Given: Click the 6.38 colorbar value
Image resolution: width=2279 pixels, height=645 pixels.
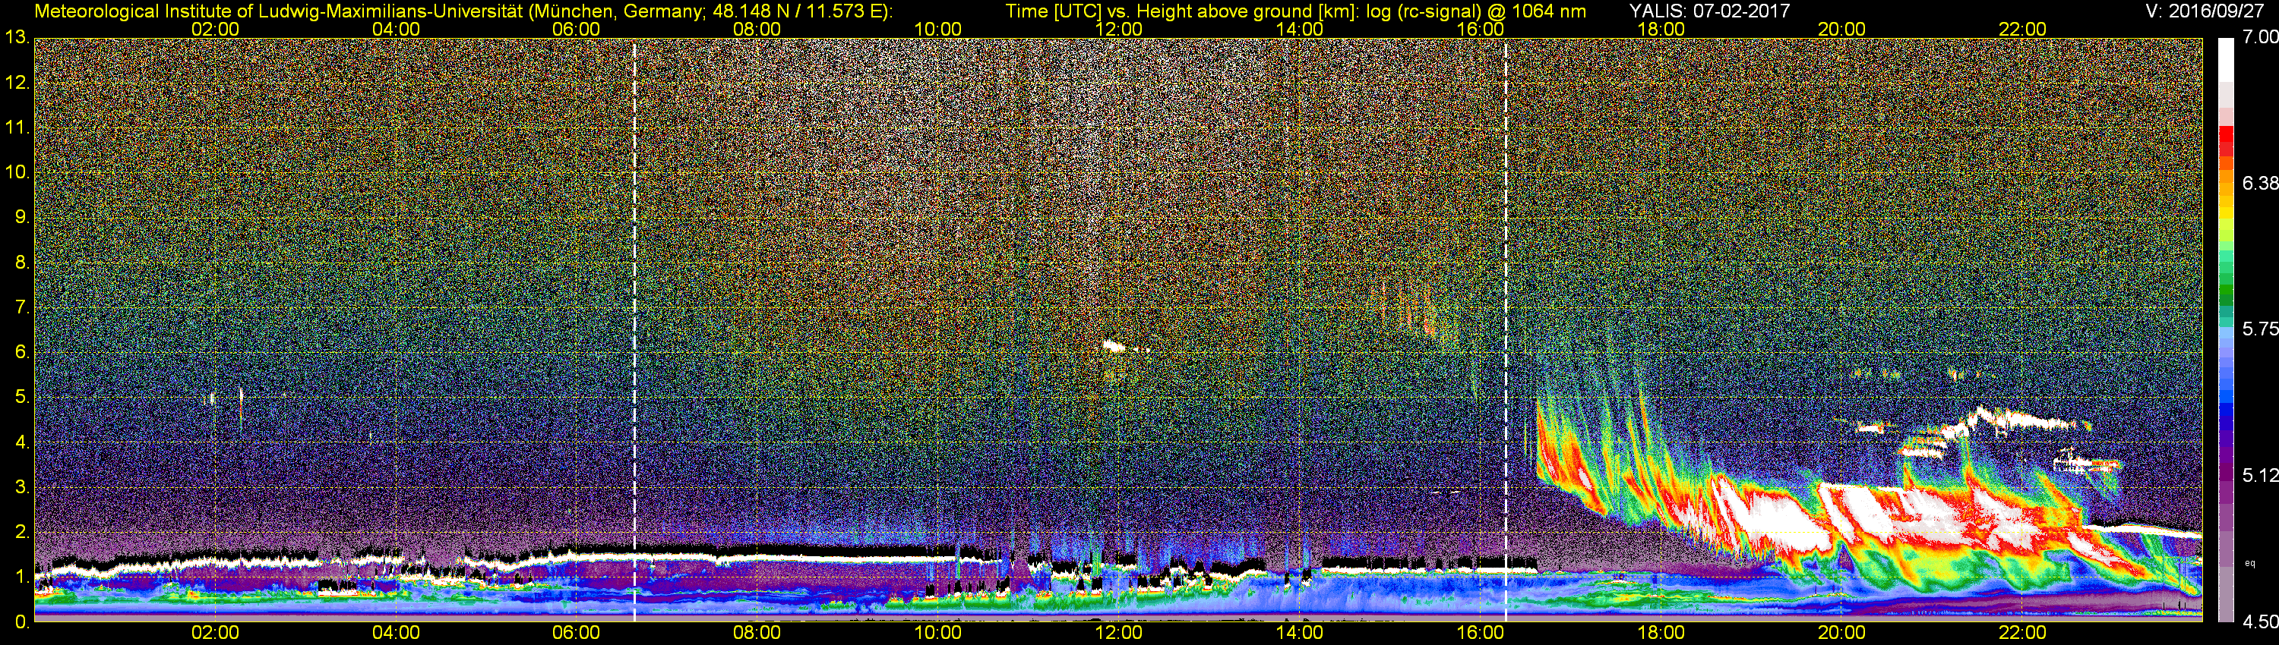Looking at the screenshot, I should point(2259,183).
